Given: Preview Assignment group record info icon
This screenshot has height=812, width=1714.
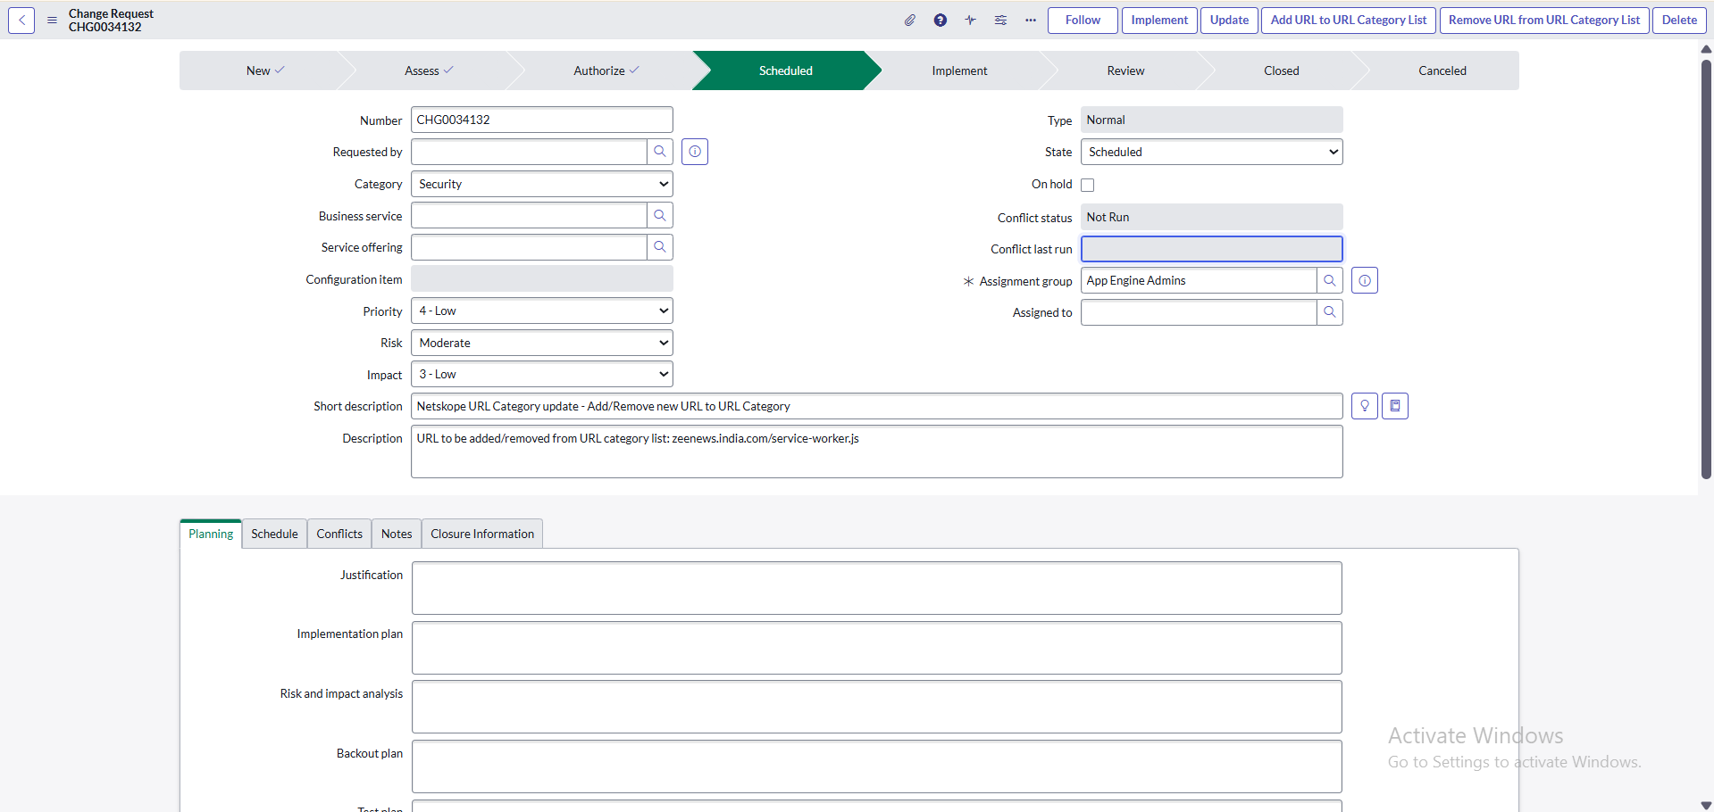Looking at the screenshot, I should [x=1365, y=280].
